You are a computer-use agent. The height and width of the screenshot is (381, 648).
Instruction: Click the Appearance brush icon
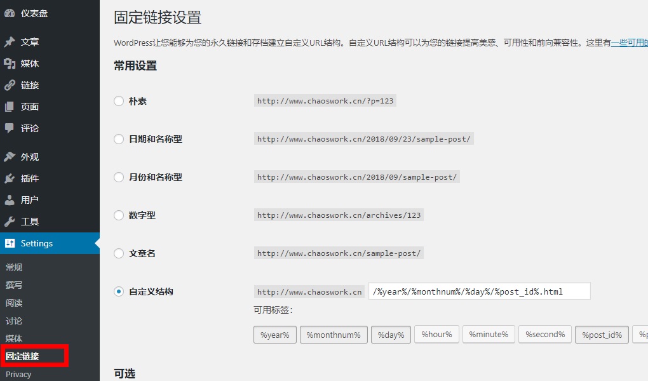point(10,157)
